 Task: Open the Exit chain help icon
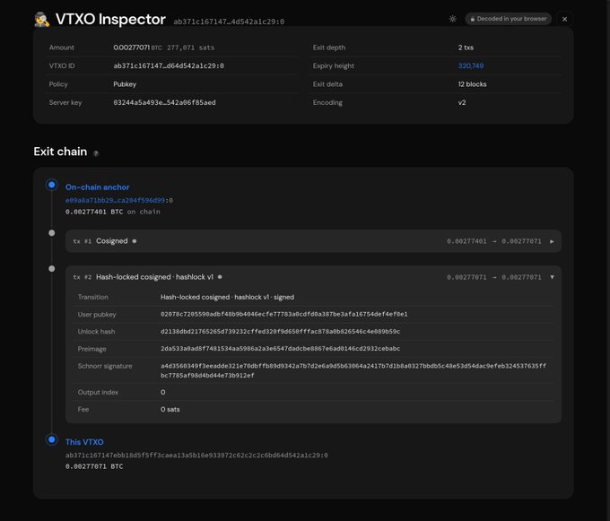coord(96,153)
